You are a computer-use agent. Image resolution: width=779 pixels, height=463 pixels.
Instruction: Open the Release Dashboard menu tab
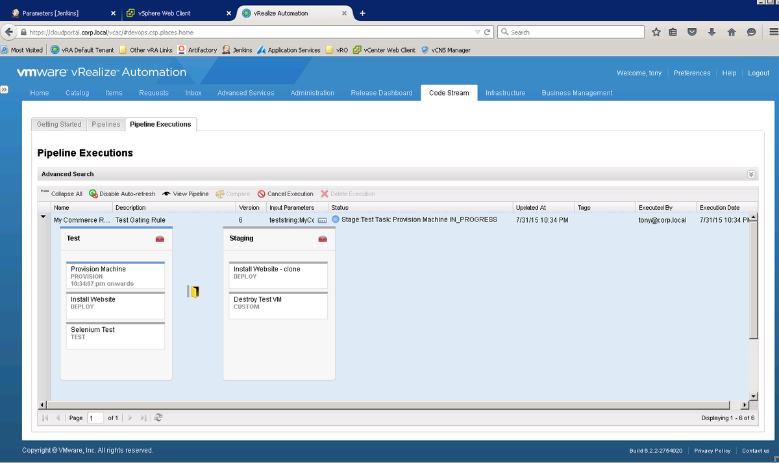(382, 93)
